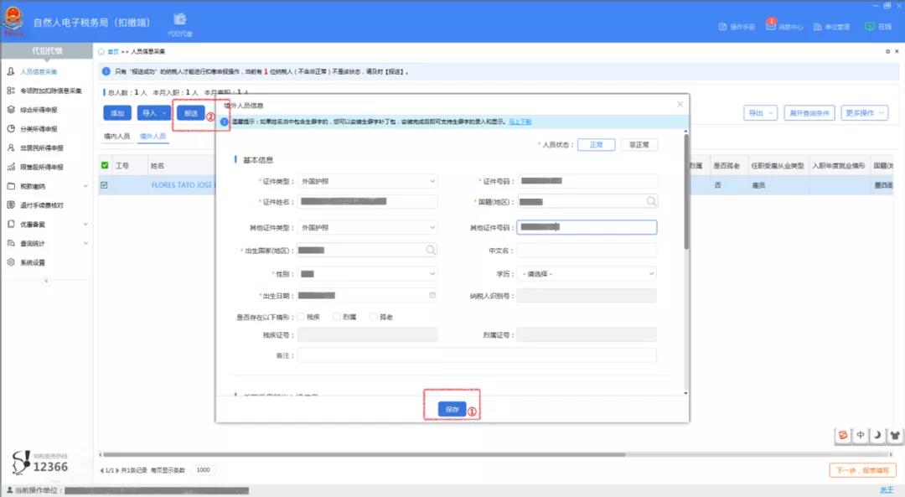Viewport: 905px width, 497px height.
Task: Close the 境外人员信息 dialog with X
Action: tap(680, 105)
